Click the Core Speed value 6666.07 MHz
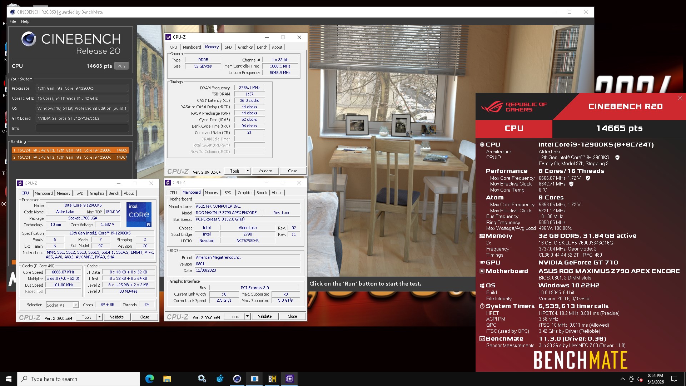This screenshot has height=386, width=686. 63,272
